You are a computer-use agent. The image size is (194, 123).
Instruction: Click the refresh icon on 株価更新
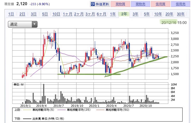click(x=93, y=4)
